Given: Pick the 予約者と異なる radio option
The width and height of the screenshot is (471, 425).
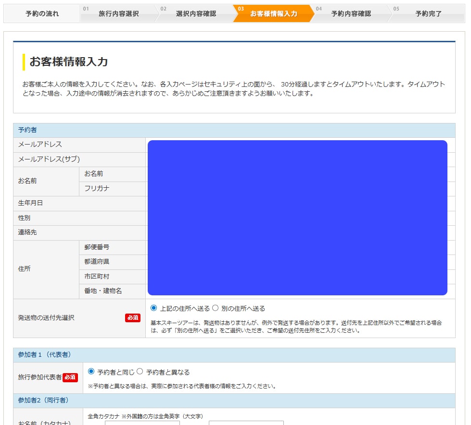Looking at the screenshot, I should [140, 372].
